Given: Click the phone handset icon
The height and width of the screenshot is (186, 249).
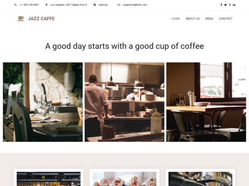Looking at the screenshot, I should point(16,5).
